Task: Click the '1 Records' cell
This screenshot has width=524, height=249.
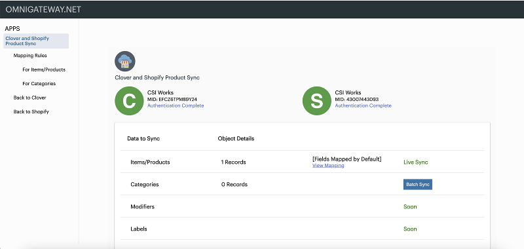Action: click(233, 162)
